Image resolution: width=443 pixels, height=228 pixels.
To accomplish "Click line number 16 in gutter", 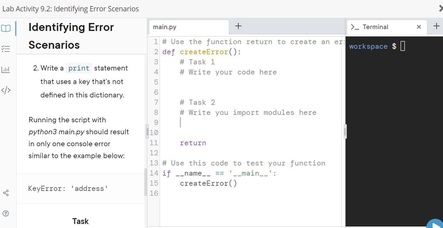I will pos(154,193).
